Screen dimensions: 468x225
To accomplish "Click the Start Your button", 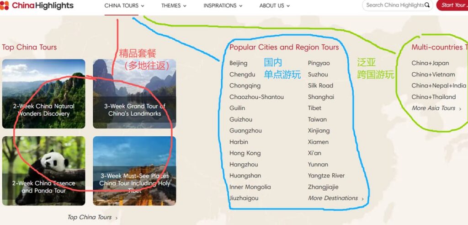I will click(452, 5).
